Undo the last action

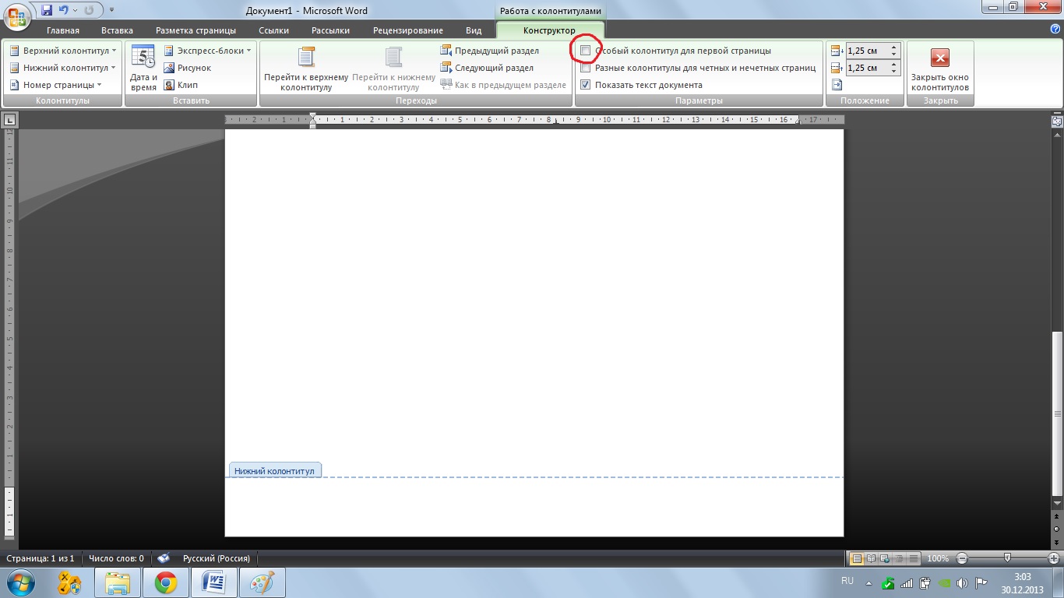[64, 11]
